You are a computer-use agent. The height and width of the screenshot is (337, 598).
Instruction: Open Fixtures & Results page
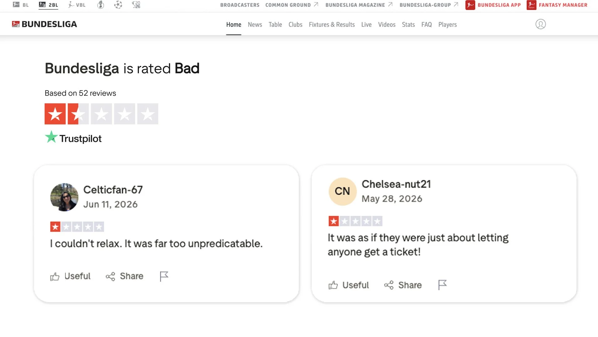332,24
